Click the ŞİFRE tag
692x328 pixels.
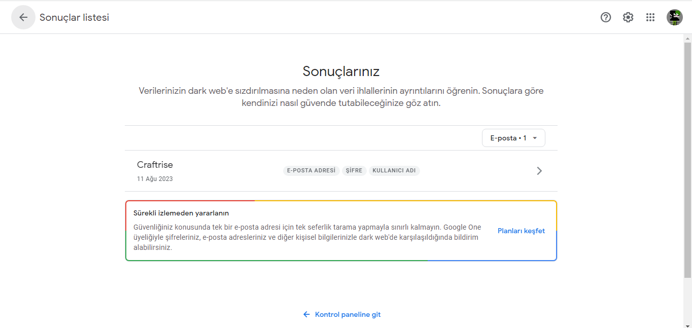[x=354, y=171]
